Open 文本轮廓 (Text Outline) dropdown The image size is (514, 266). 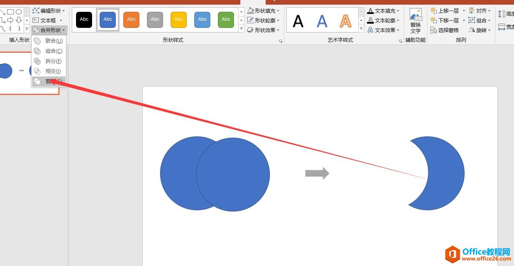click(x=383, y=20)
